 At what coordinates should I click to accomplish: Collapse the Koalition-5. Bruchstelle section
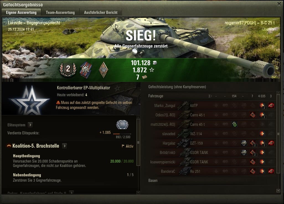9,146
